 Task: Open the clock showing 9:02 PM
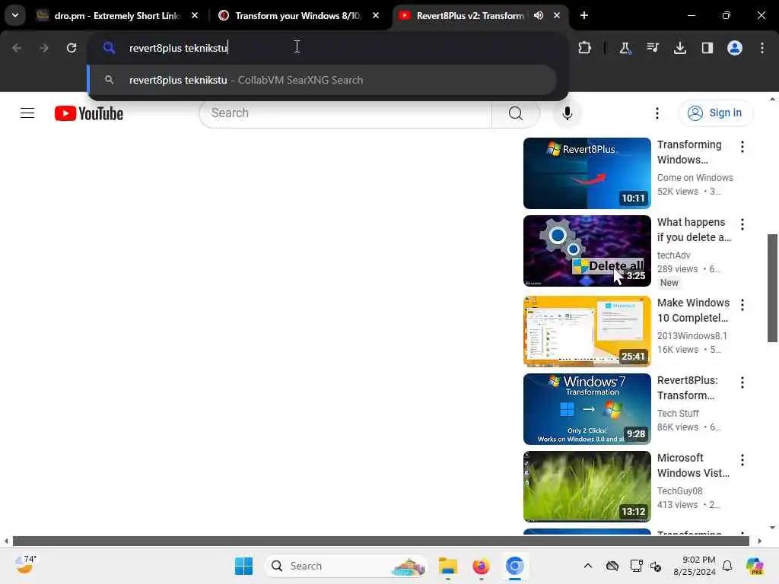point(695,566)
